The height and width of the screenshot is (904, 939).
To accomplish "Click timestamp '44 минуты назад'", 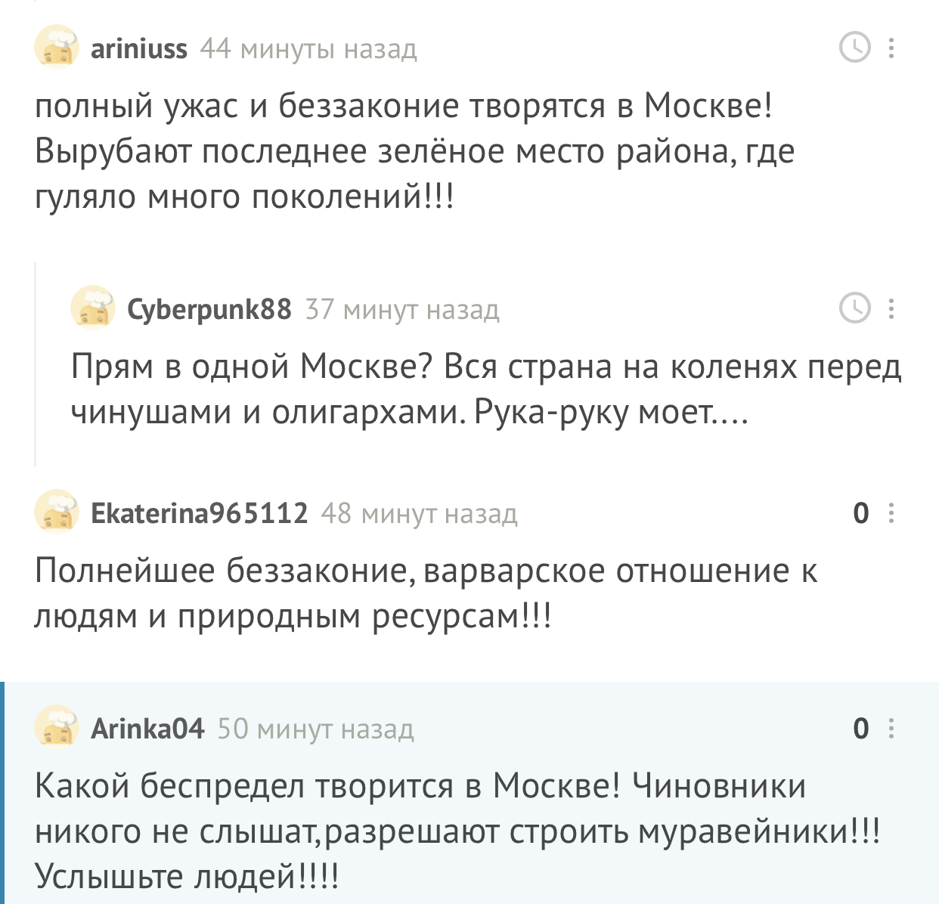I will tap(308, 48).
